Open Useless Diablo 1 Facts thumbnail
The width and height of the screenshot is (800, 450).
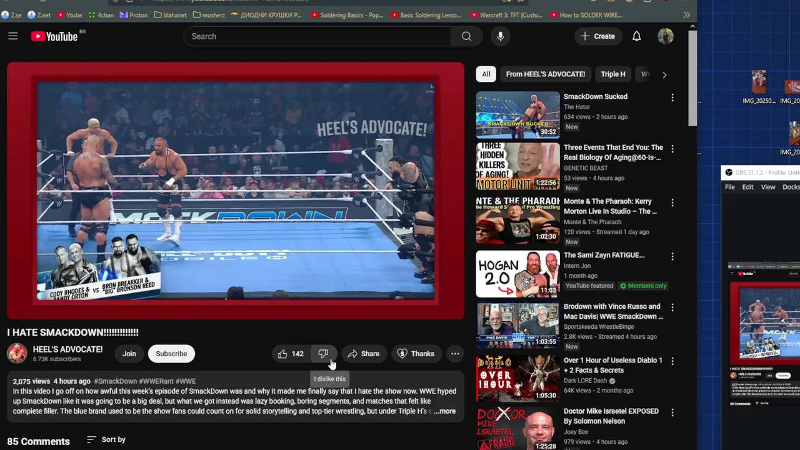tap(518, 379)
